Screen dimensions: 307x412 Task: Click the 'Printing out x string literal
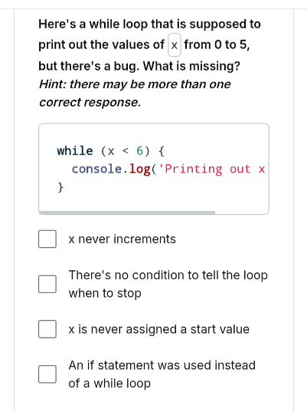coord(213,170)
